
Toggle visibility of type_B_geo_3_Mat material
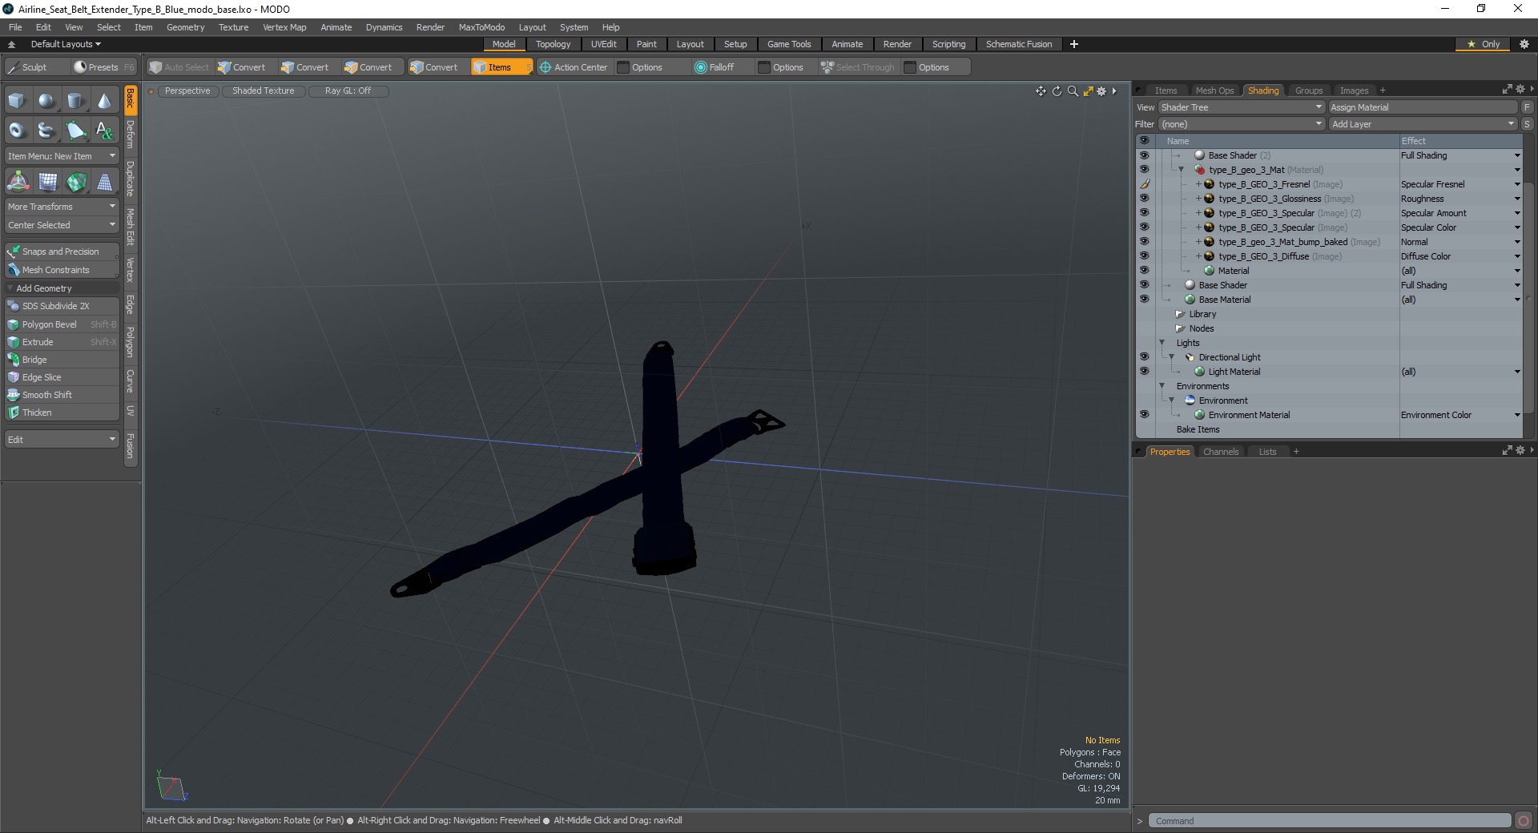coord(1144,170)
